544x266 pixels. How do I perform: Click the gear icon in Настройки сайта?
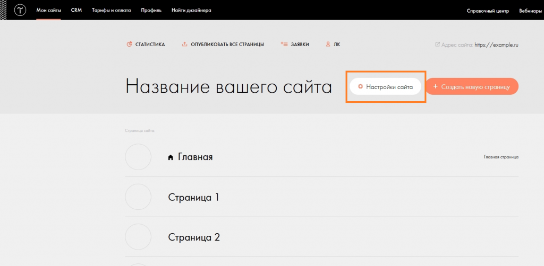[x=361, y=86]
